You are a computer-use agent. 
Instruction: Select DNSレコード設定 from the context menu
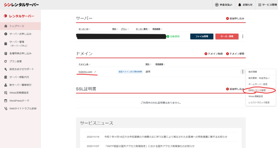pyautogui.click(x=258, y=90)
